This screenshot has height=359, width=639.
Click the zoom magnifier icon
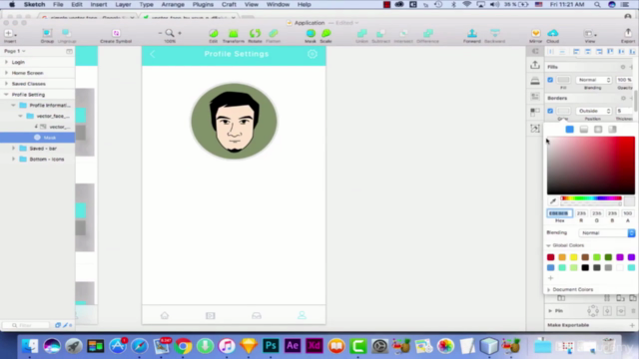coord(170,33)
